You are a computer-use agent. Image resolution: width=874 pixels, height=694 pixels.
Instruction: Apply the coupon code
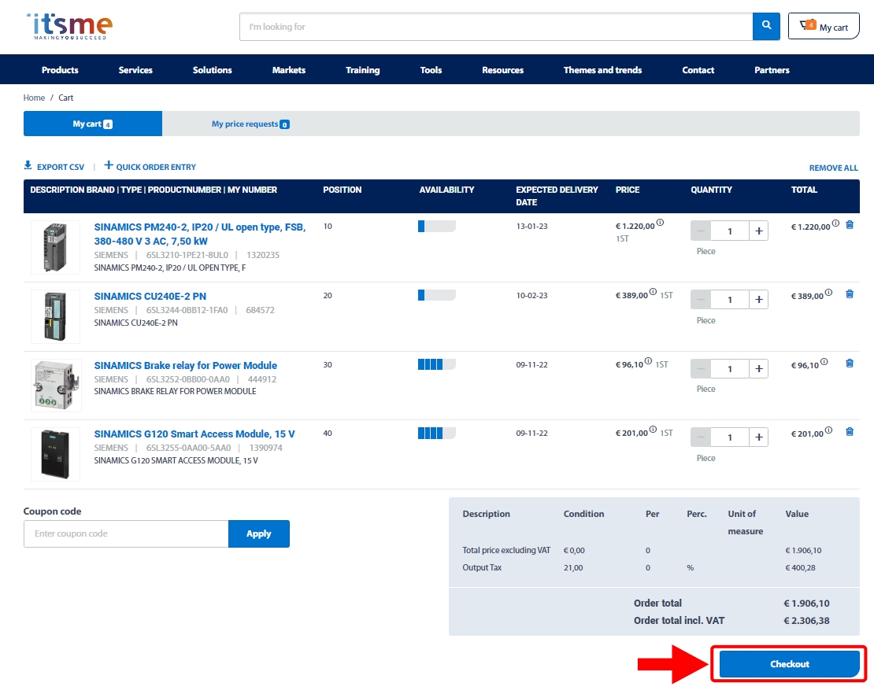(258, 533)
